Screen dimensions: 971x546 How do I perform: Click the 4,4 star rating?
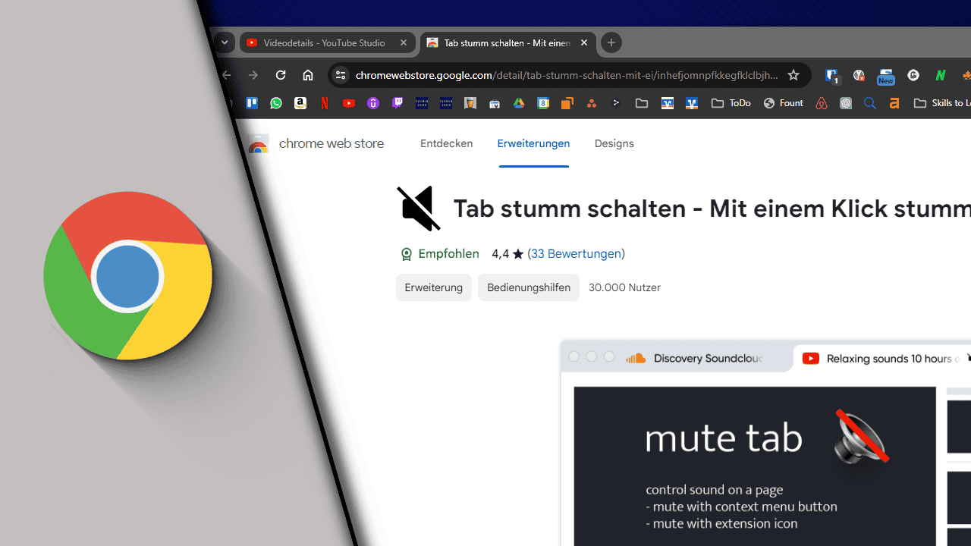point(507,254)
